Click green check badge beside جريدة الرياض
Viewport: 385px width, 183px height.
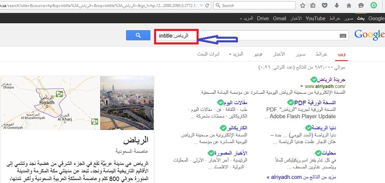313,79
